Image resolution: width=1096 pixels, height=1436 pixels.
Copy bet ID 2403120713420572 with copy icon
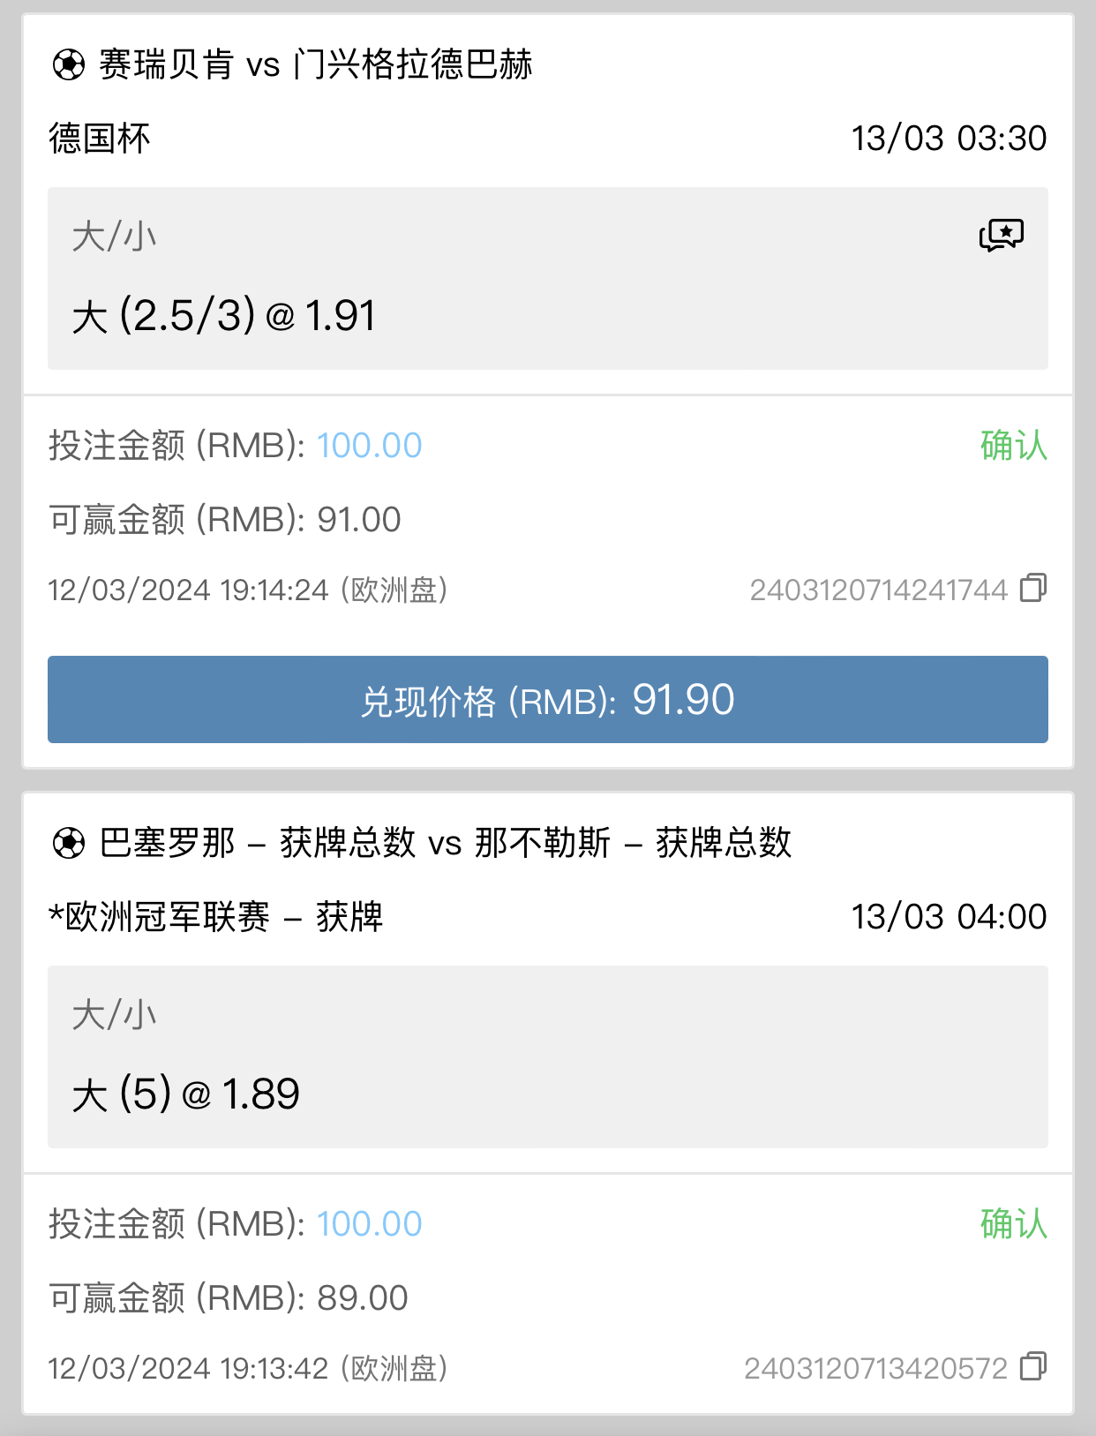[x=1033, y=1366]
